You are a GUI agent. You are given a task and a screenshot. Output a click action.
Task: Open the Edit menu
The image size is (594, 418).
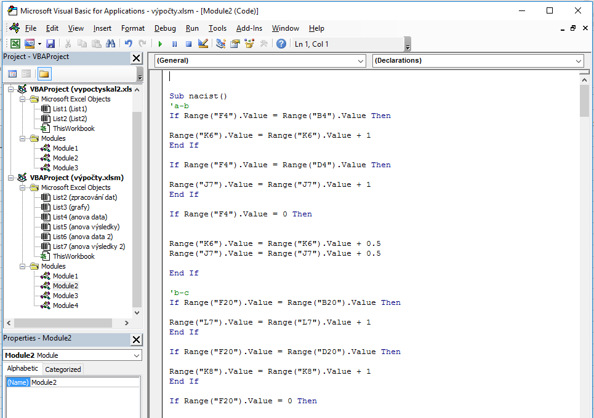(x=52, y=28)
